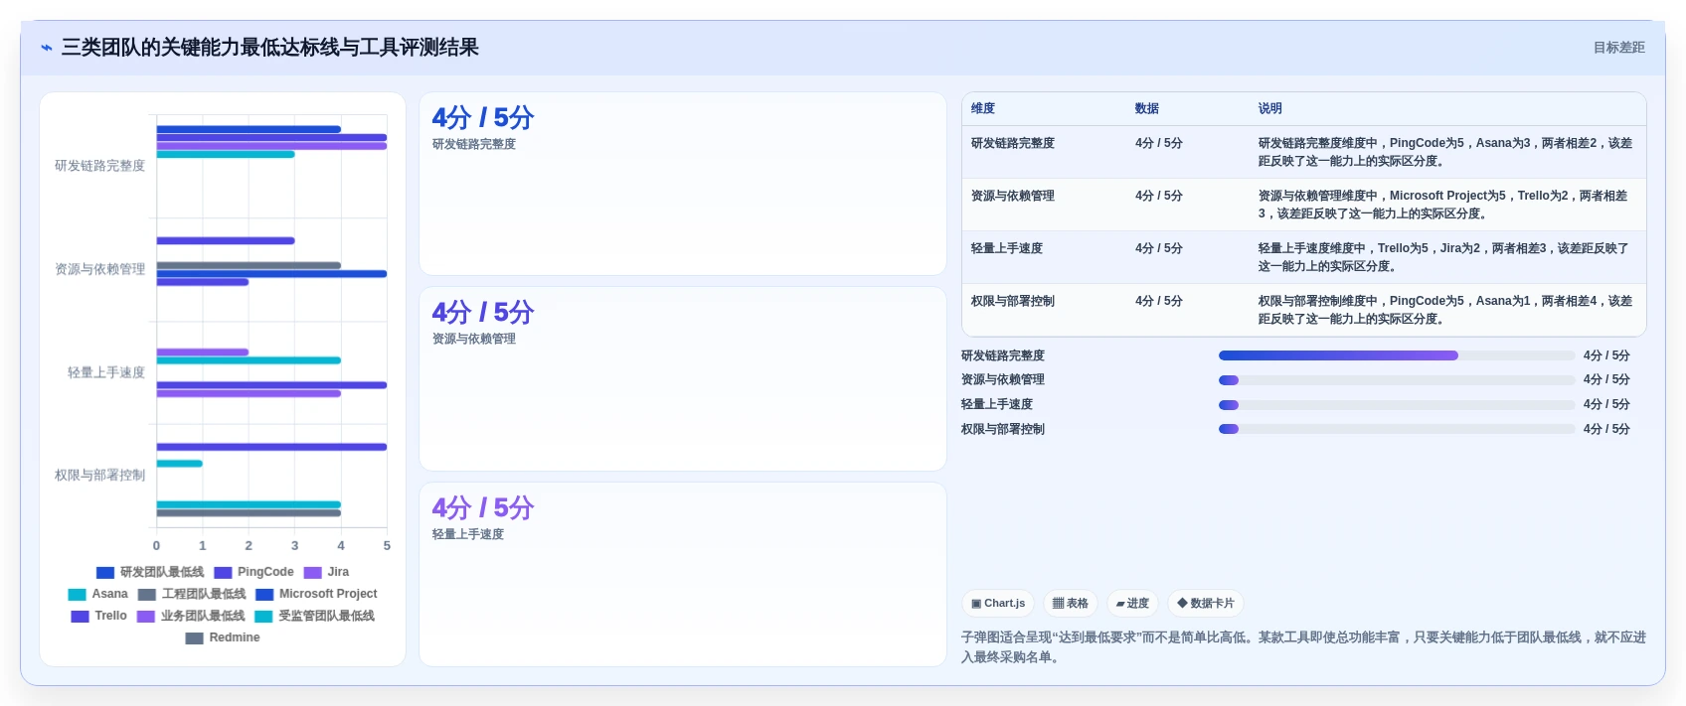Toggle the Redmine legend entry
The height and width of the screenshot is (706, 1686).
(x=223, y=637)
